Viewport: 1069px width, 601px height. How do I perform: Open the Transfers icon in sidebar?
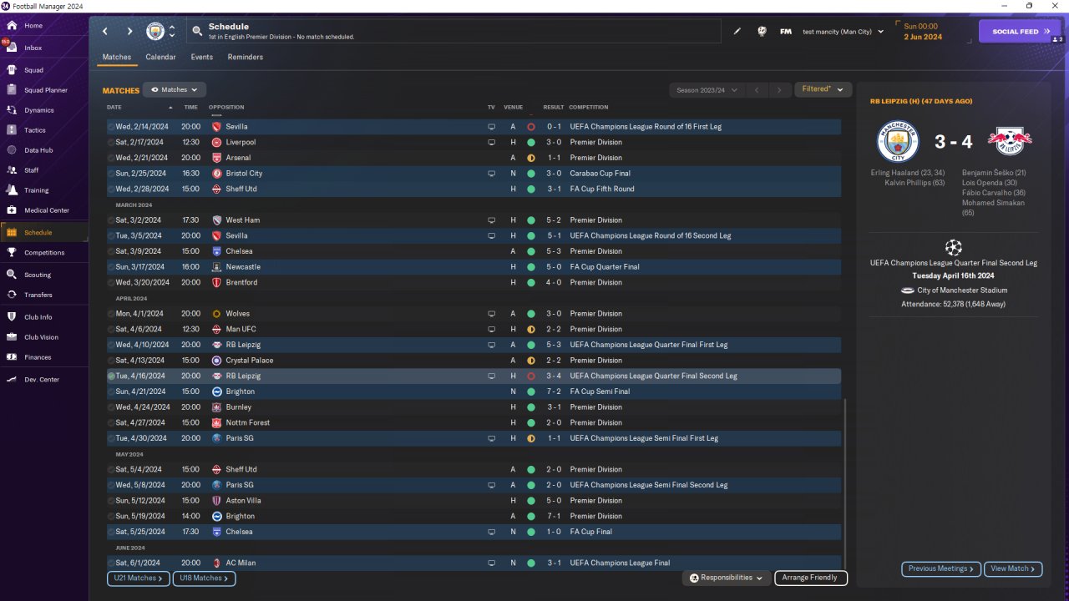point(12,295)
